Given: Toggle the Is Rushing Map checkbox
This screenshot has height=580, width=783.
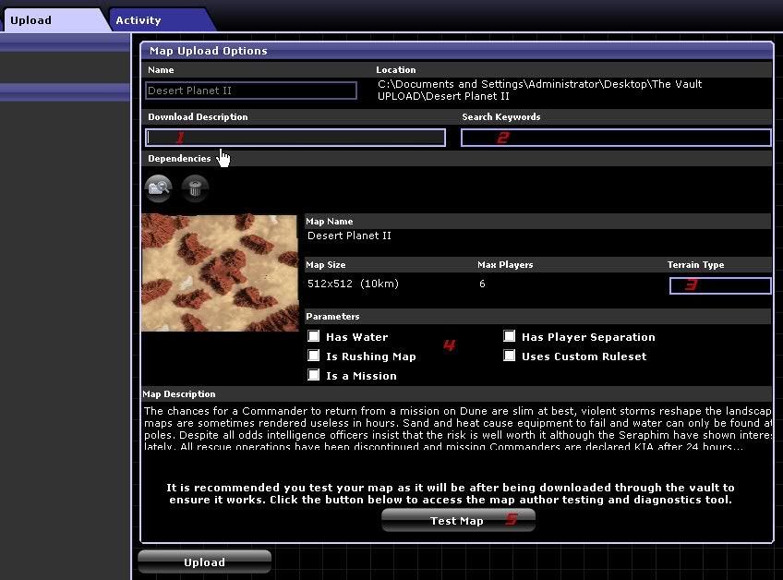Looking at the screenshot, I should coord(315,356).
